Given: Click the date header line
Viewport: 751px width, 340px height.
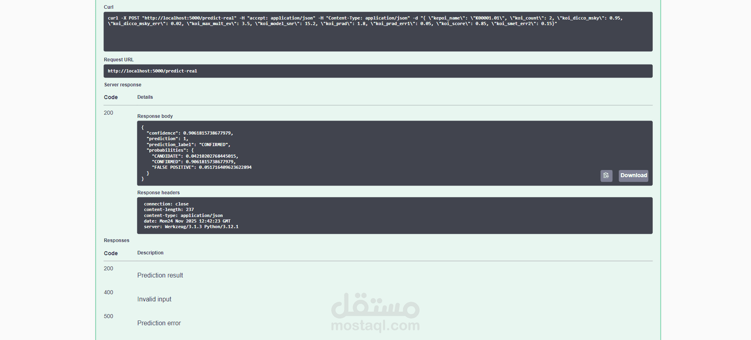Looking at the screenshot, I should click(187, 221).
